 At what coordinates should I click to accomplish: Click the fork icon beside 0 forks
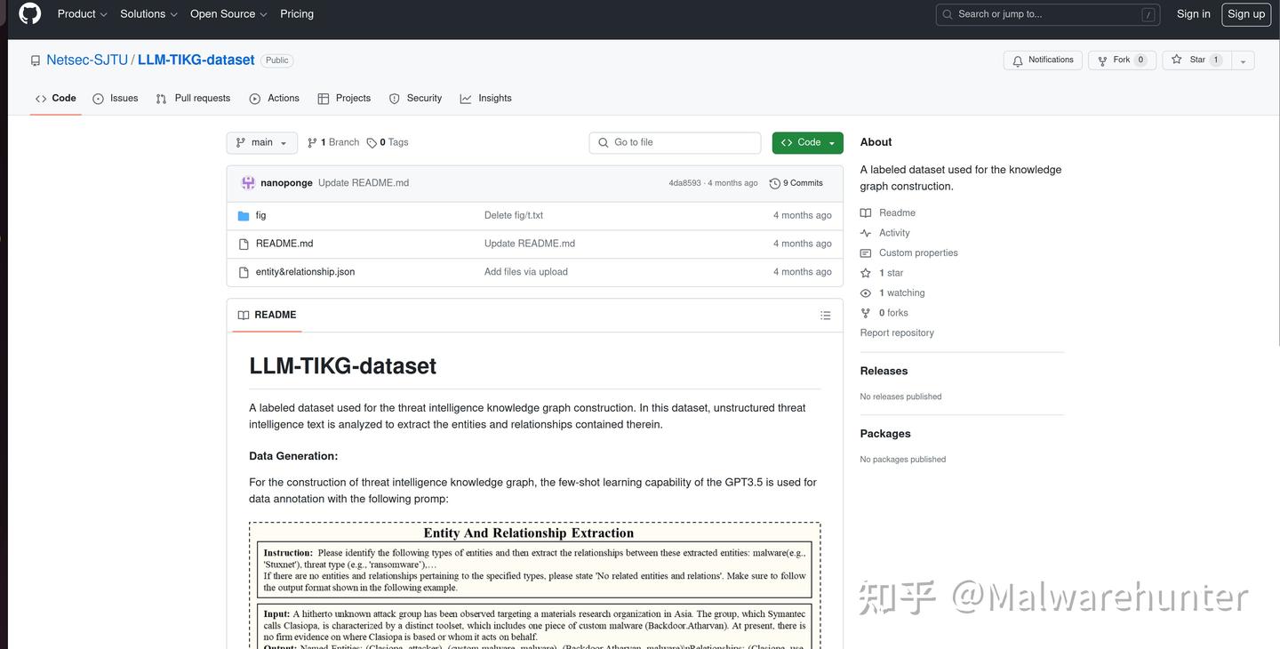pyautogui.click(x=865, y=312)
